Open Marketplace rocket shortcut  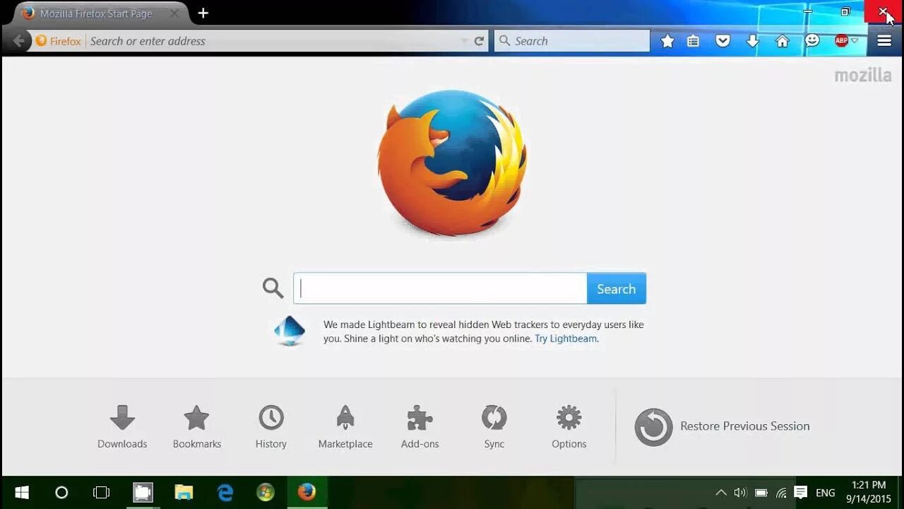click(345, 427)
